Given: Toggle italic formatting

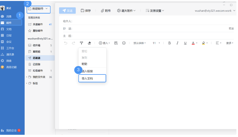Looking at the screenshot, I should (x=177, y=43).
